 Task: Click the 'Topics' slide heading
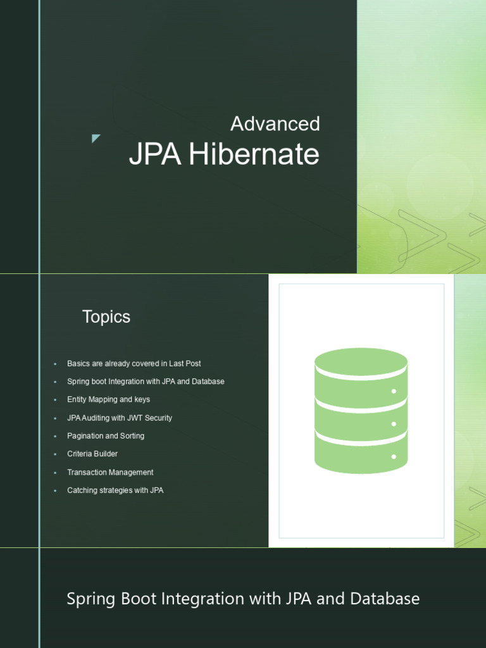coord(106,316)
